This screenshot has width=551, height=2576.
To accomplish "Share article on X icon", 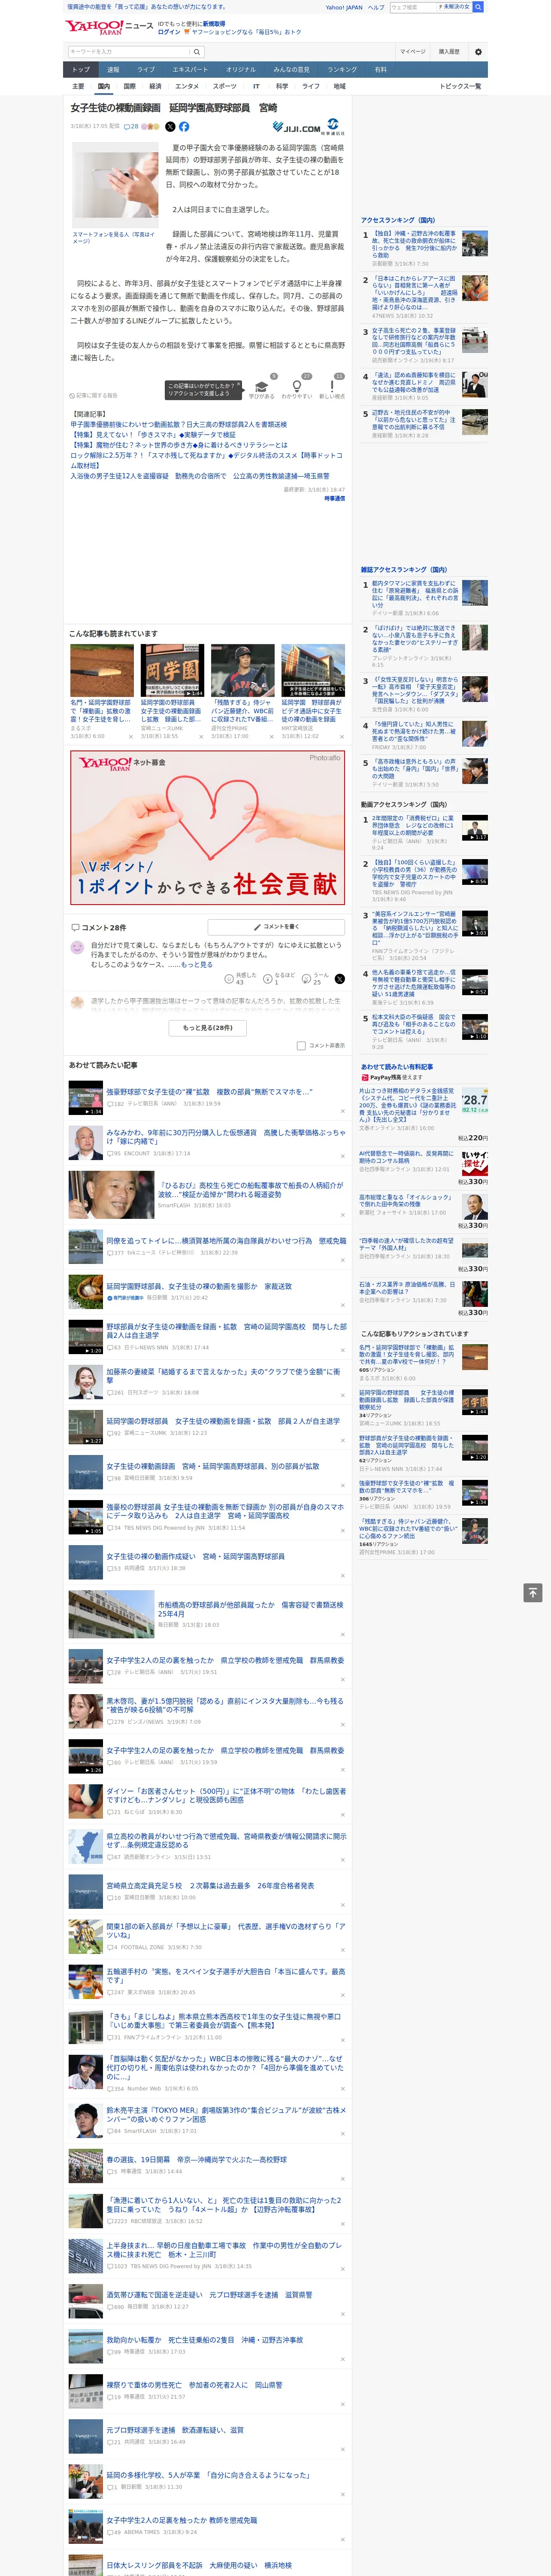I will click(169, 127).
